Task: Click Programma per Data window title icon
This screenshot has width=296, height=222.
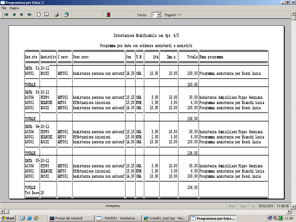Action: coord(3,2)
